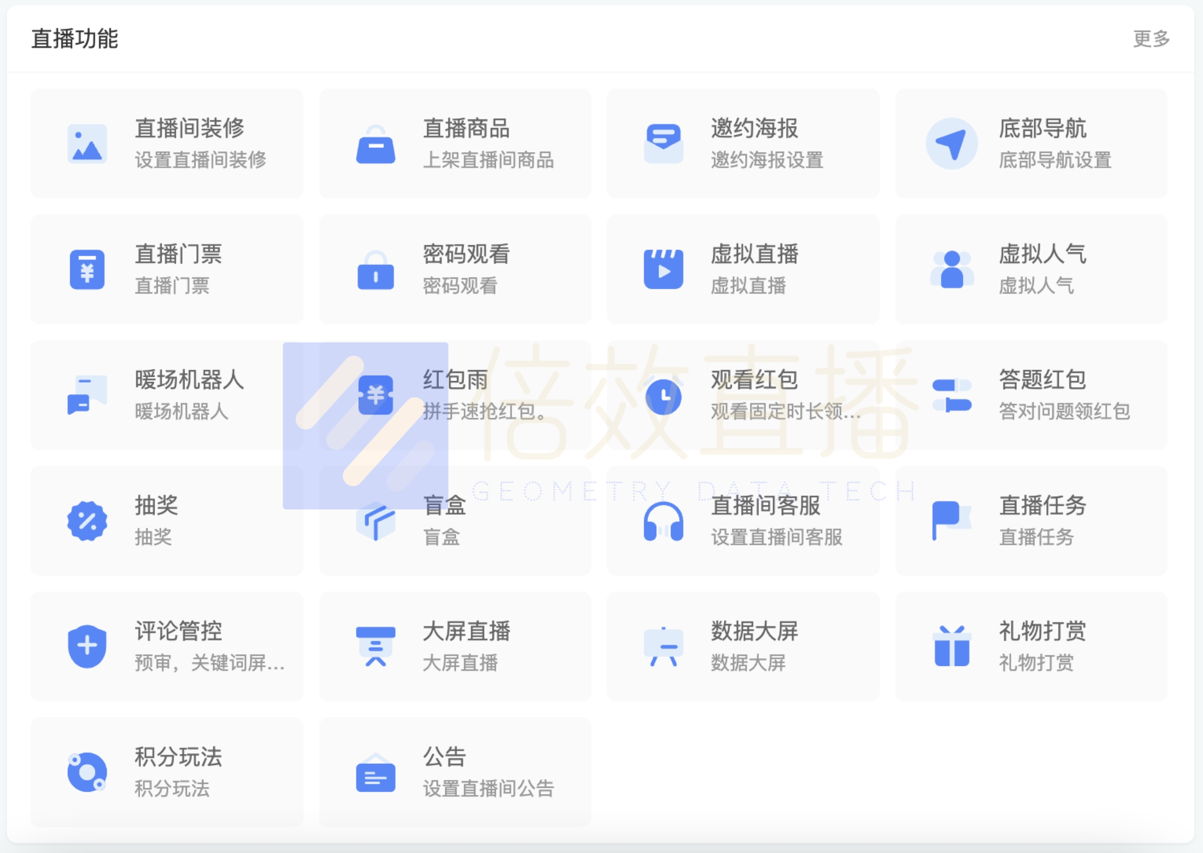This screenshot has width=1203, height=853.
Task: Click the 直播商品 shopping bag icon
Action: [375, 145]
